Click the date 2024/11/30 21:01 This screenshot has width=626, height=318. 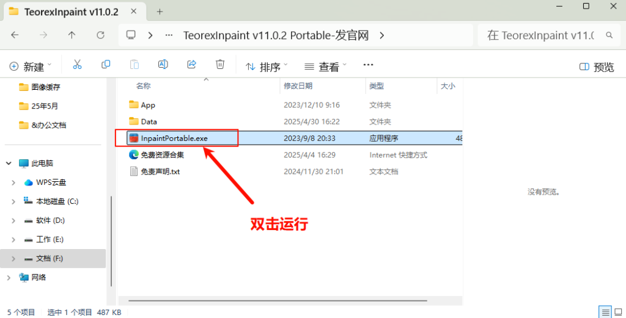point(314,172)
